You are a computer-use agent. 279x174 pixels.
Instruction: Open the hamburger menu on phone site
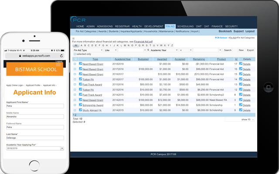(58, 64)
